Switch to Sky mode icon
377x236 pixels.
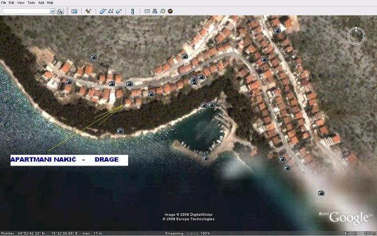(170, 11)
